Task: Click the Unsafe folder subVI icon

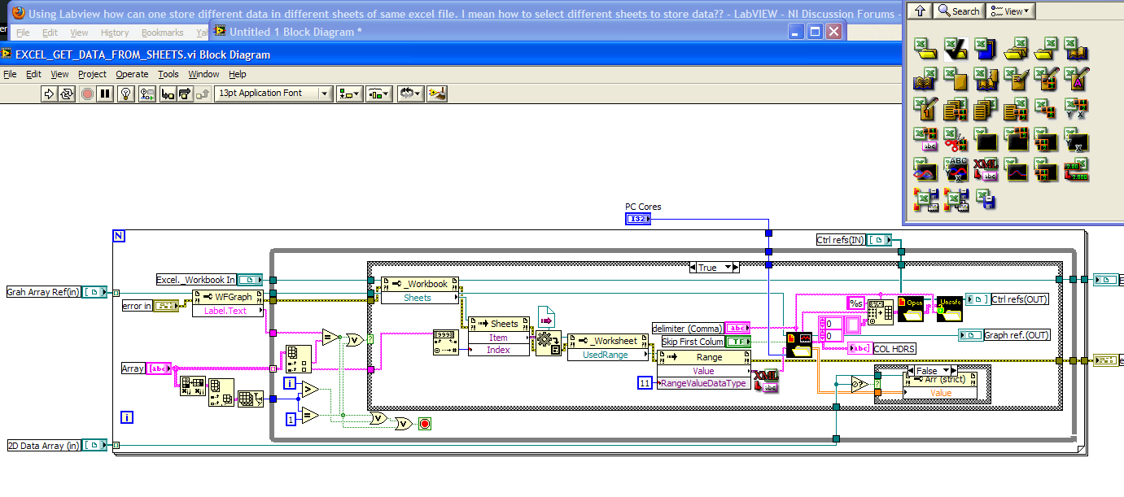Action: pyautogui.click(x=949, y=310)
